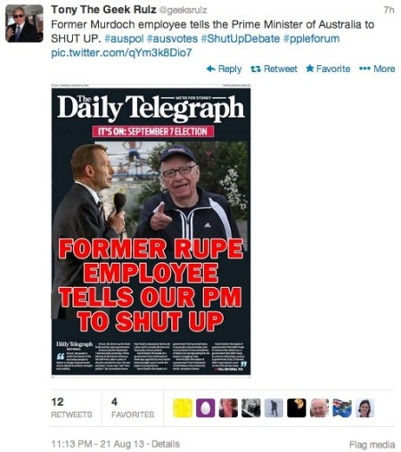Flag media on this tweet
401x452 pixels.
coord(372,445)
